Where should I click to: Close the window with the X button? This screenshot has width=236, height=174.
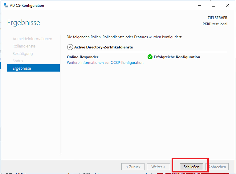(x=228, y=6)
